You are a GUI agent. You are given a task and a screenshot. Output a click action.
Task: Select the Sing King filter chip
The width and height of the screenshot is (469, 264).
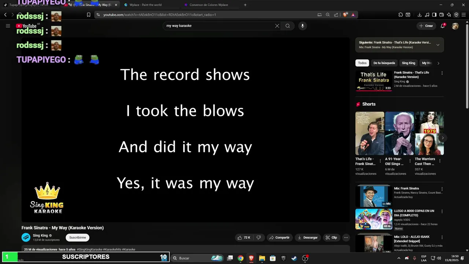click(x=409, y=63)
